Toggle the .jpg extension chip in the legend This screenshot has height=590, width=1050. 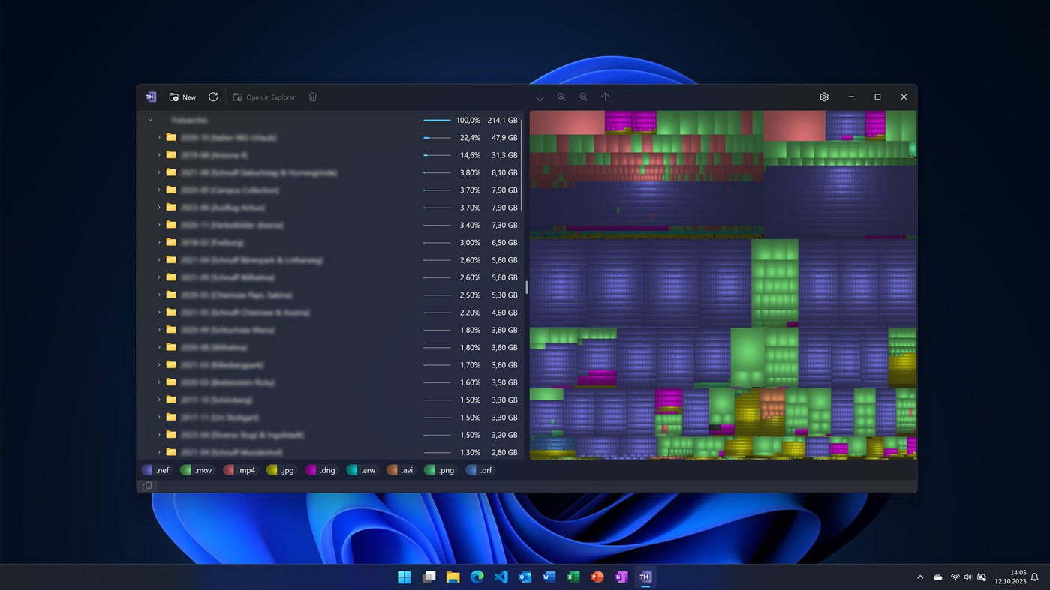[x=281, y=470]
